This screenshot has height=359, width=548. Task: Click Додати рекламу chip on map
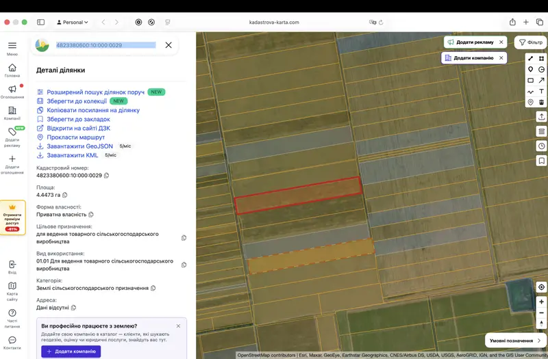pyautogui.click(x=475, y=42)
